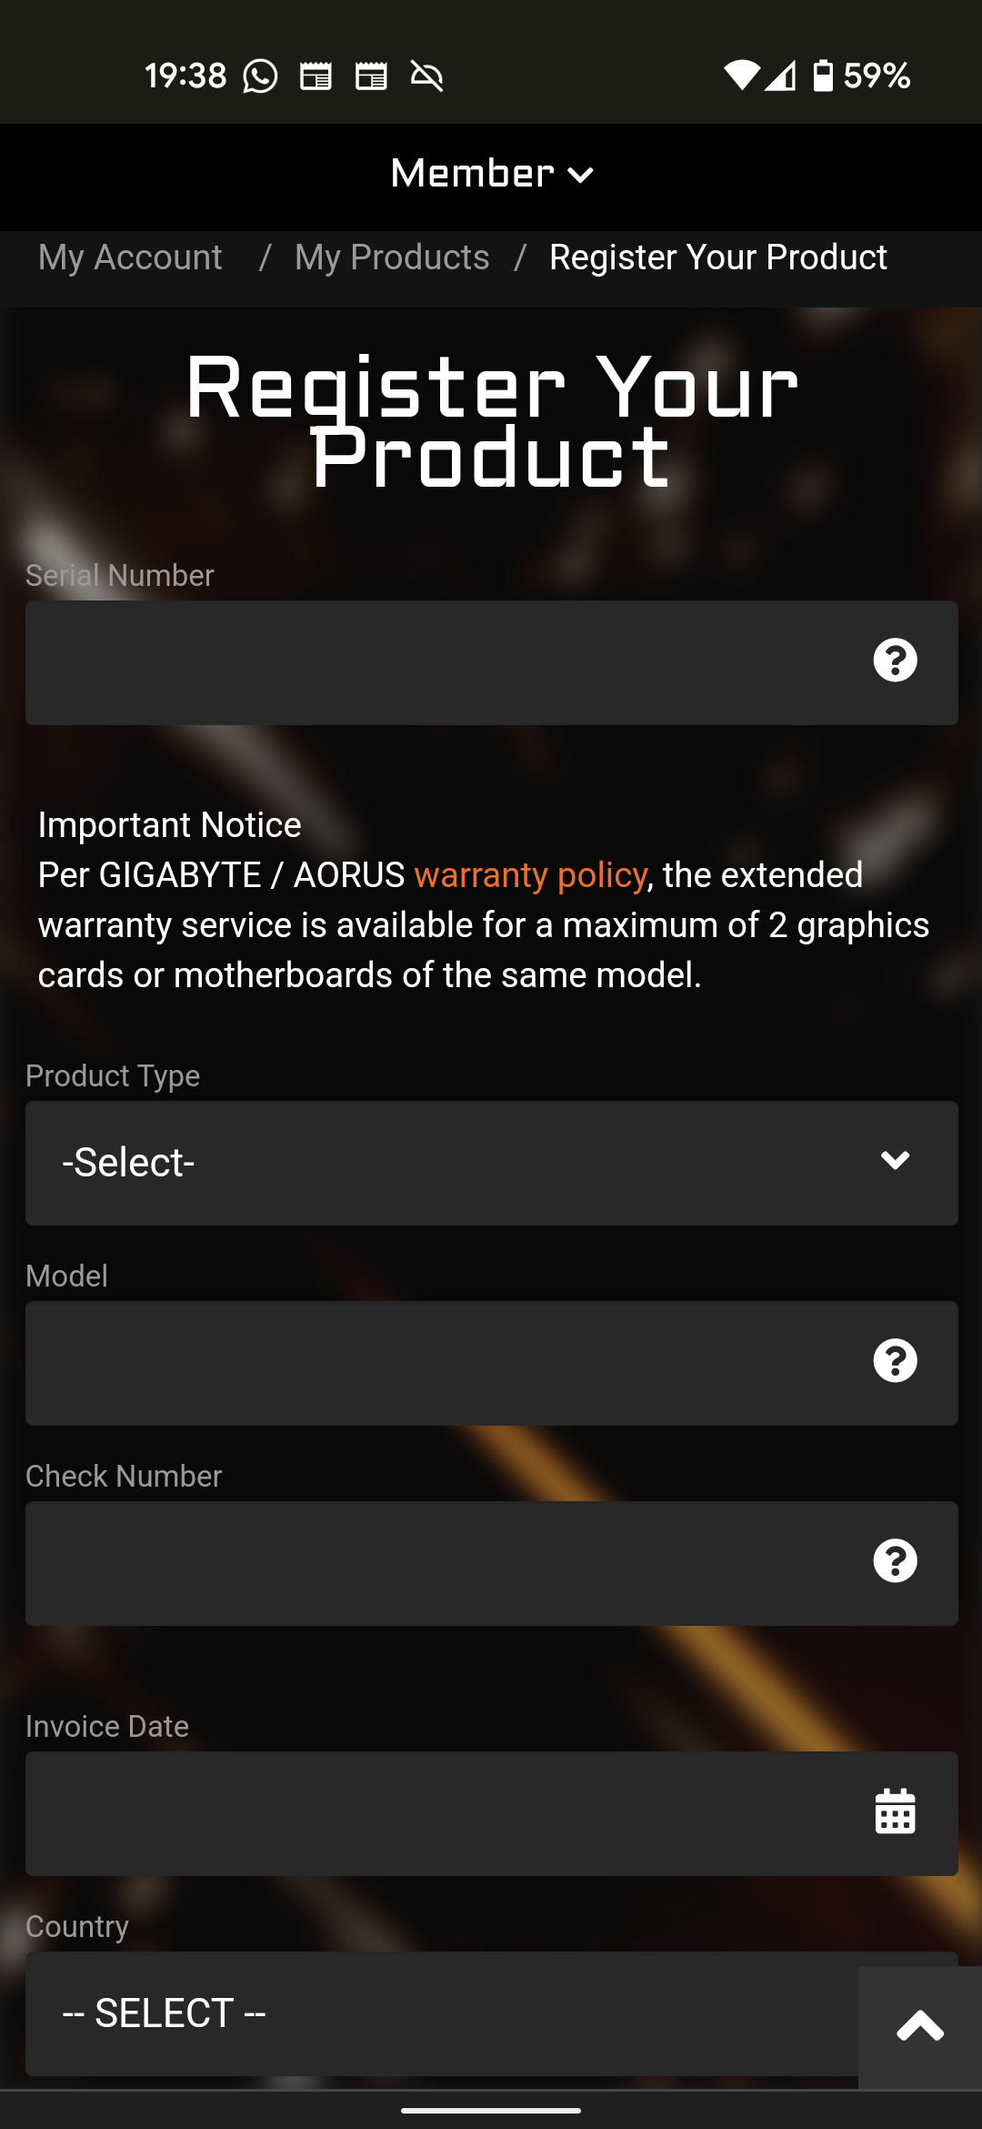Open the Product Type select dropdown
Viewport: 982px width, 2129px height.
pyautogui.click(x=491, y=1163)
